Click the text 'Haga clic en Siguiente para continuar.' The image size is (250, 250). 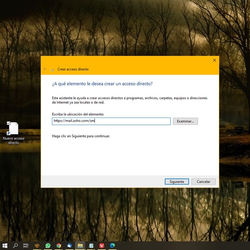point(81,136)
